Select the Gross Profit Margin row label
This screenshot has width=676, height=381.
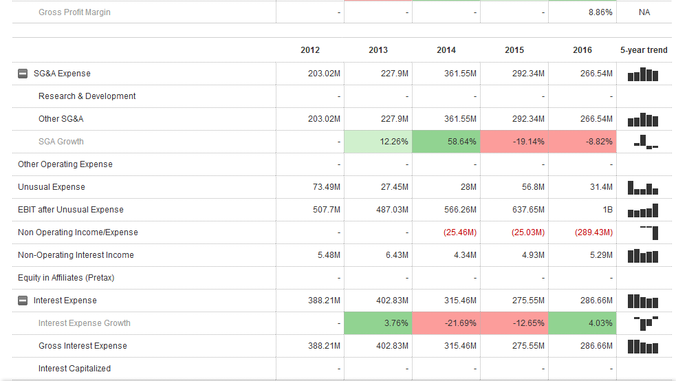(x=74, y=12)
